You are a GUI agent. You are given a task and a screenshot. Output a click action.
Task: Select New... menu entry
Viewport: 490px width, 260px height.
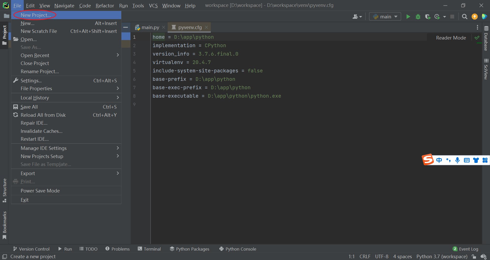click(66, 23)
